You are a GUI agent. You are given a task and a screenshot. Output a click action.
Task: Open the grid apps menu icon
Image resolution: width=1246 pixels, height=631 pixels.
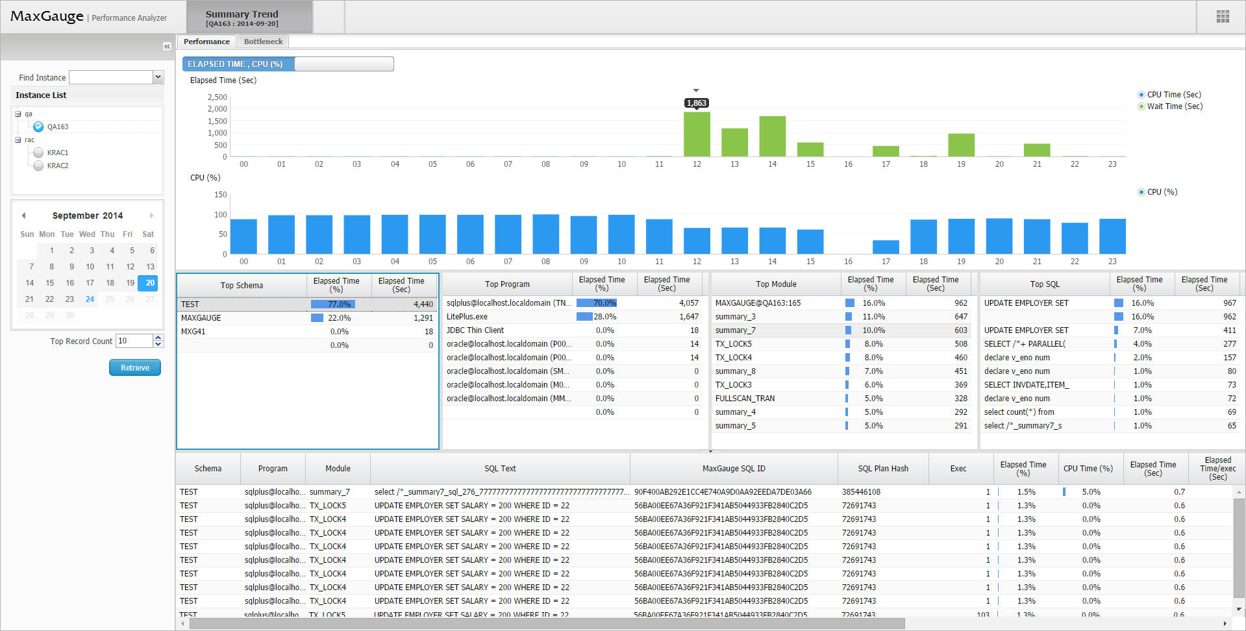pyautogui.click(x=1223, y=17)
